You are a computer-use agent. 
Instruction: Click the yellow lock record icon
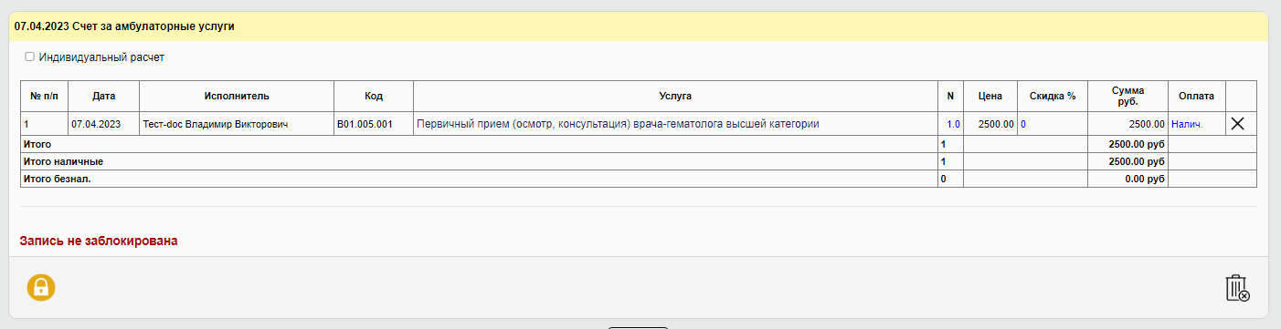point(41,288)
